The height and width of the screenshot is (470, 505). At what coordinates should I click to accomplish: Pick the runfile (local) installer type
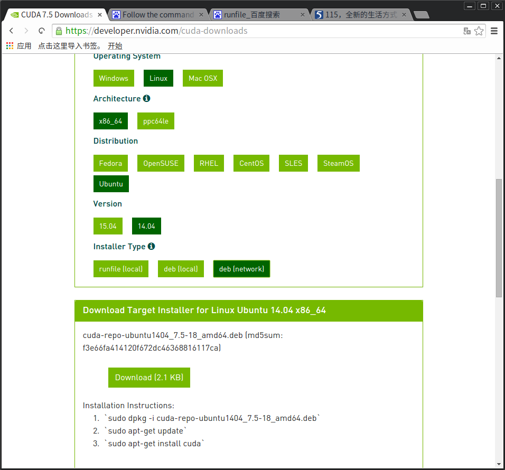pyautogui.click(x=121, y=269)
